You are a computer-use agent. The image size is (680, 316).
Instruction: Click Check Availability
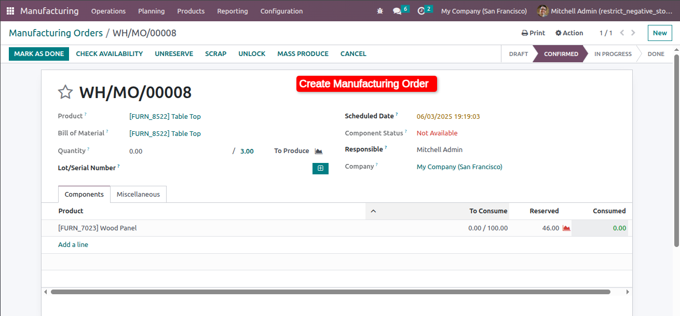(110, 54)
